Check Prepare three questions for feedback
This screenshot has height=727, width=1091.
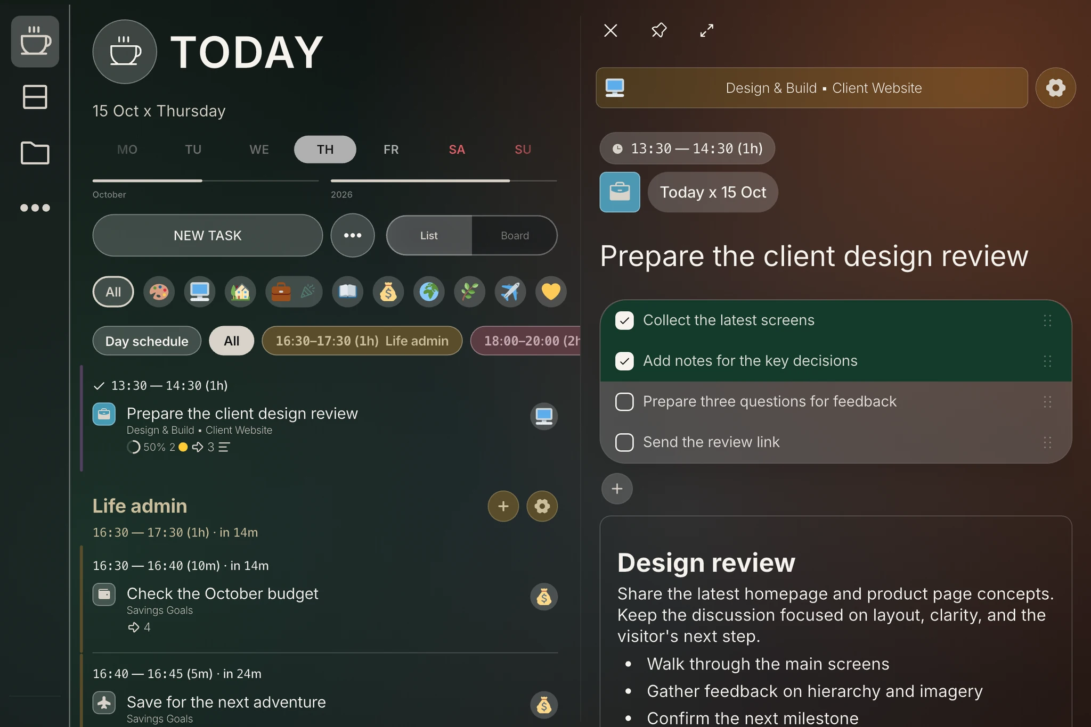(x=624, y=402)
